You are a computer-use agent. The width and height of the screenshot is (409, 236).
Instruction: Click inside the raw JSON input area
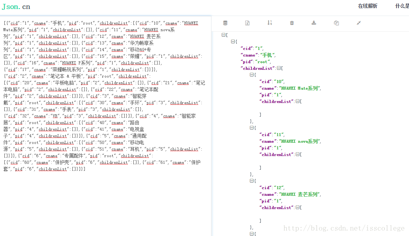106,126
